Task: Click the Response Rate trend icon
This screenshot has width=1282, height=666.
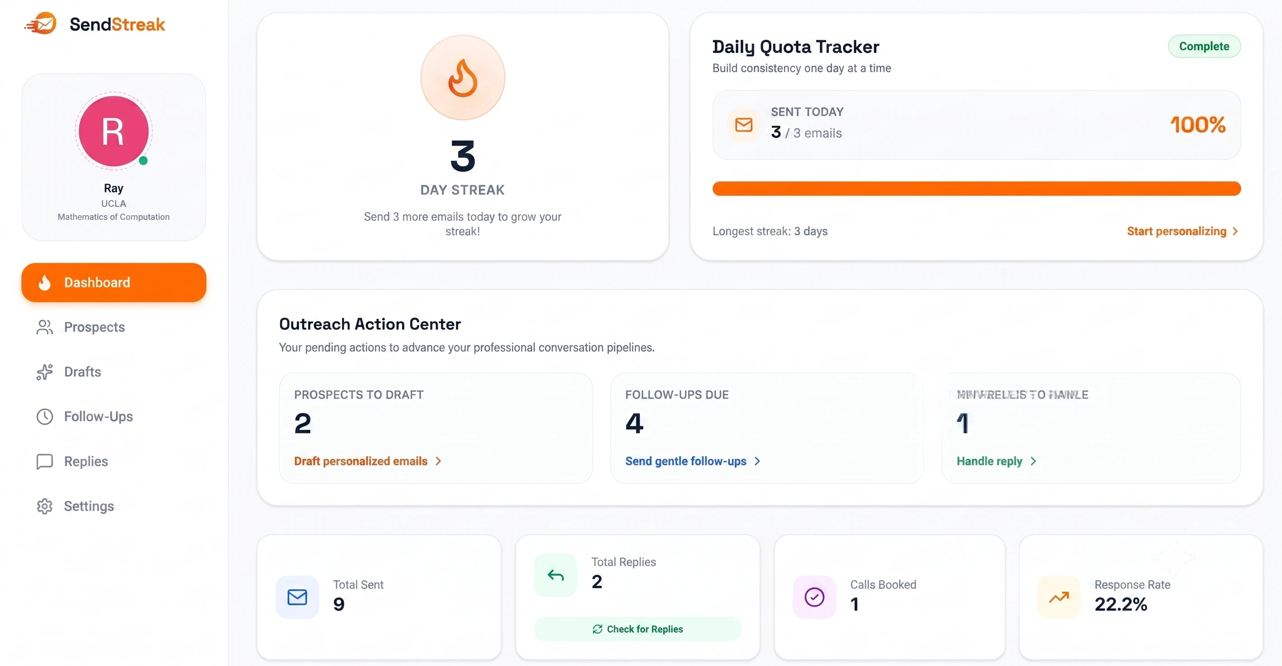Action: click(1059, 597)
